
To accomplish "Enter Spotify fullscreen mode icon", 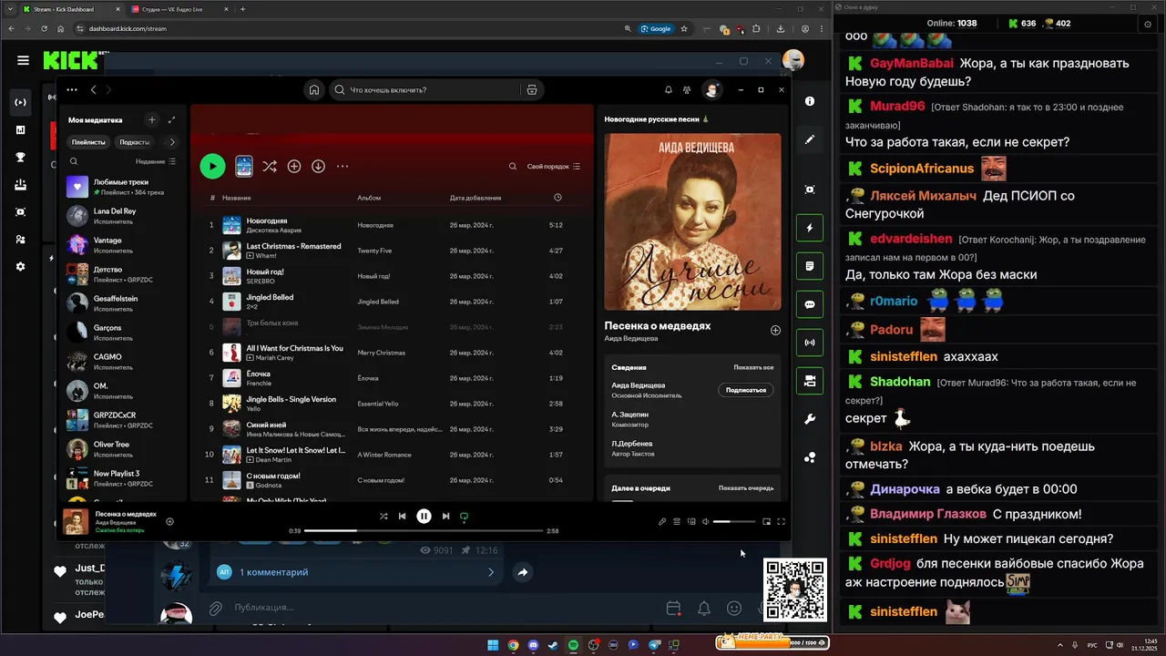I will coord(781,522).
